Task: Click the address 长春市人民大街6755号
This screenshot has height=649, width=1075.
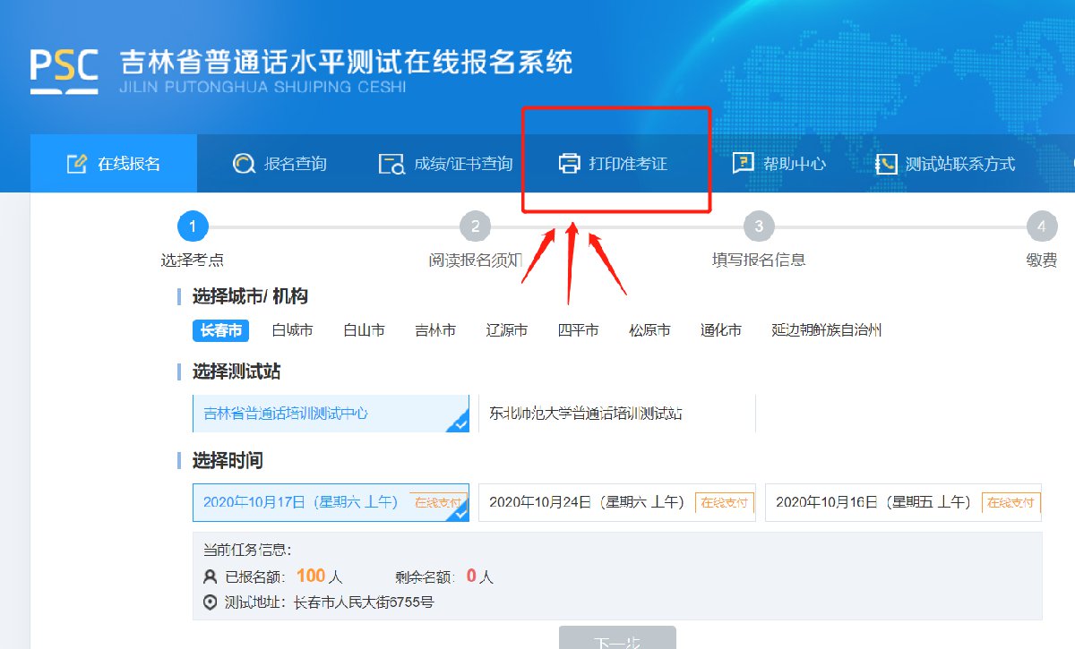Action: click(x=364, y=602)
